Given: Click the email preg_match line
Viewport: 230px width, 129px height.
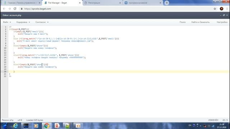Looking at the screenshot, I should tap(66, 39).
